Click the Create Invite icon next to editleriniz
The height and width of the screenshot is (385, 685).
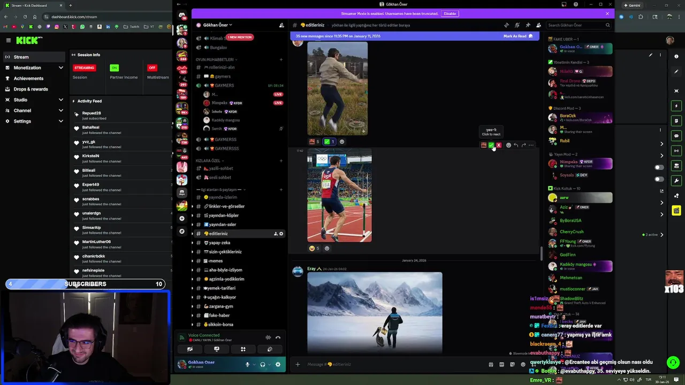[276, 234]
